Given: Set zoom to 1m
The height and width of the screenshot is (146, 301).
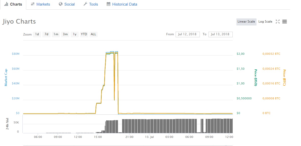Looking at the screenshot, I should [56, 34].
